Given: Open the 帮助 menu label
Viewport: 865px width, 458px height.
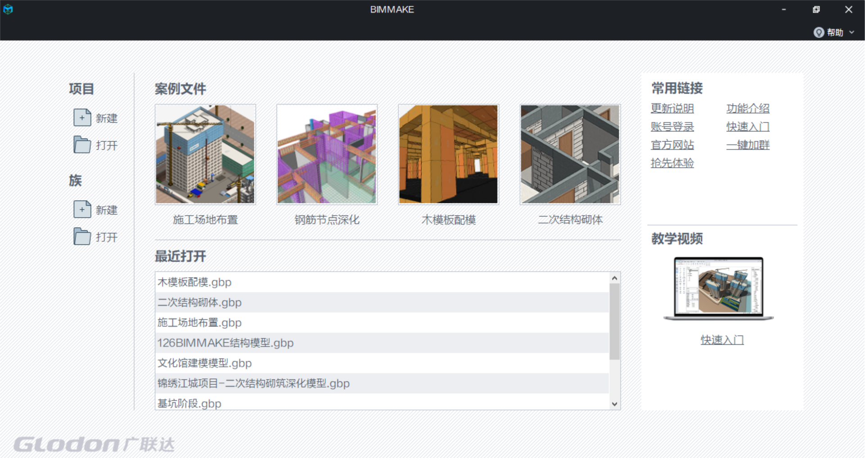Looking at the screenshot, I should [x=835, y=32].
